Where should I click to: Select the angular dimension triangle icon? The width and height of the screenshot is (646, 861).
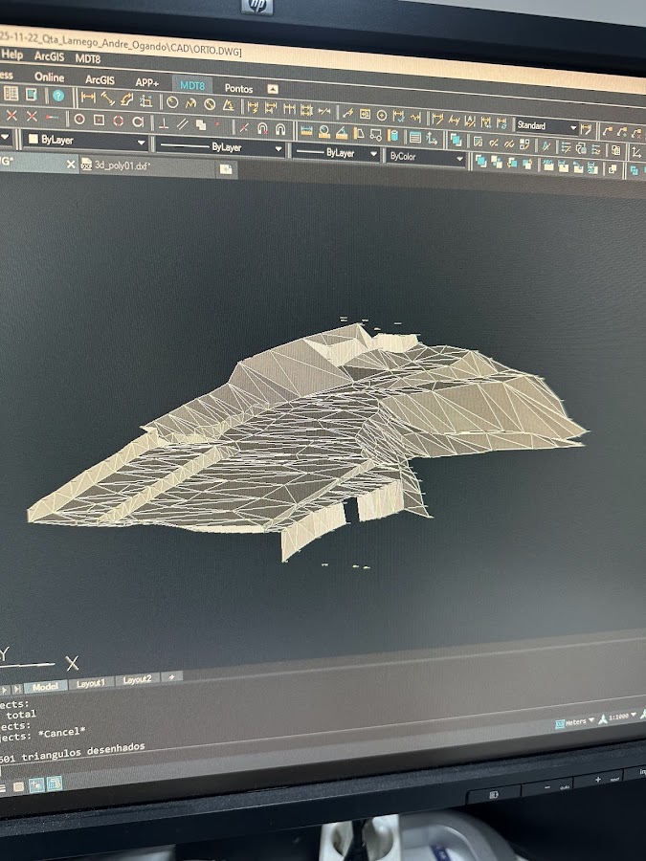coord(228,105)
